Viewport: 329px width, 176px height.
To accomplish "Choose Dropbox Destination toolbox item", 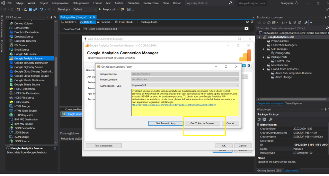I will (x=26, y=32).
